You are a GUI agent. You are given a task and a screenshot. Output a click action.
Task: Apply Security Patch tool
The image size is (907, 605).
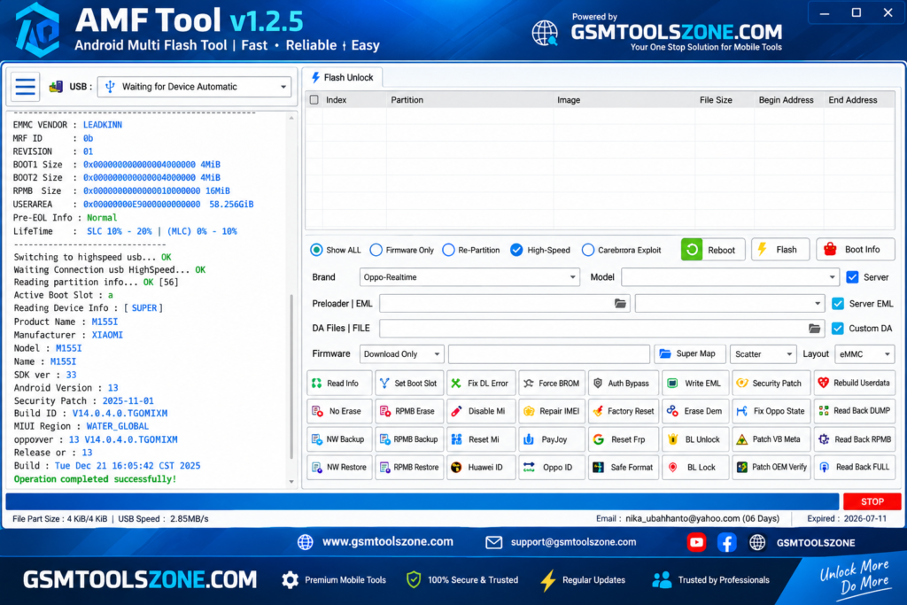click(770, 383)
